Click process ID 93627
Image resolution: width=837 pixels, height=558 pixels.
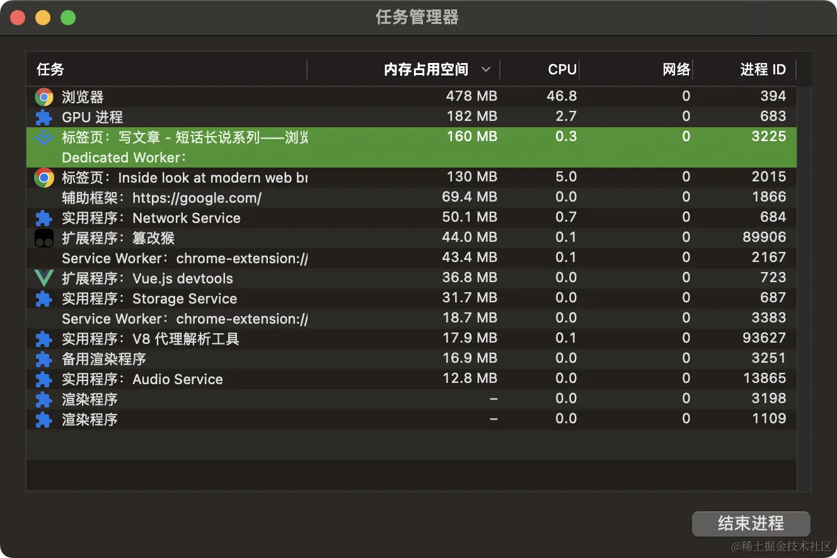point(765,338)
